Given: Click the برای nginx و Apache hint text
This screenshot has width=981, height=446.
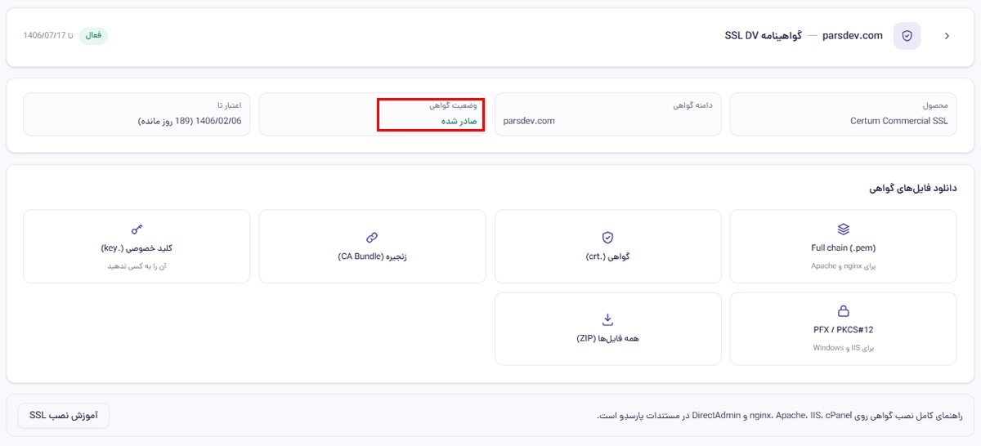Looking at the screenshot, I should tap(843, 265).
